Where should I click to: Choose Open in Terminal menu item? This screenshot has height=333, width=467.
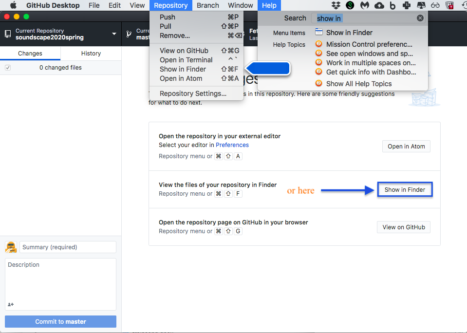click(x=196, y=60)
